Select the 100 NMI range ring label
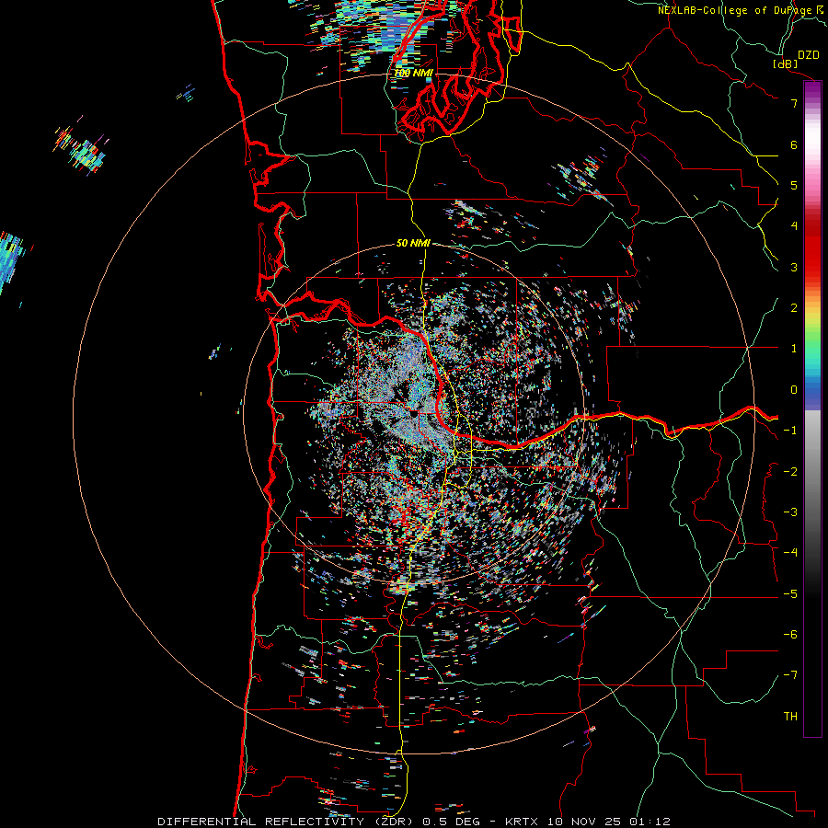828x828 pixels. (413, 73)
